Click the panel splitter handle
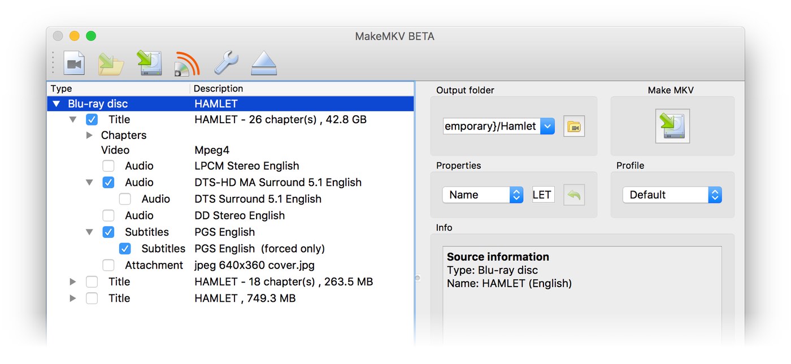Image resolution: width=791 pixels, height=364 pixels. pyautogui.click(x=417, y=278)
